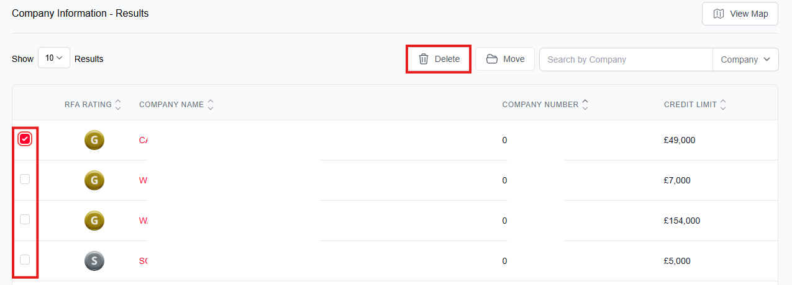Click the £49,000 credit limit value
Viewport: 792px width, 285px height.
click(680, 140)
